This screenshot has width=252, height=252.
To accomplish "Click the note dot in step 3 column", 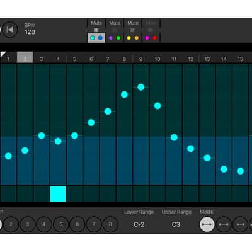I will (x=42, y=135).
